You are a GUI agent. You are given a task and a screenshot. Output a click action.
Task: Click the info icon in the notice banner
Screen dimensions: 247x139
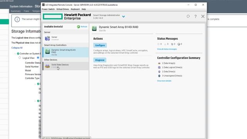(x=17, y=19)
